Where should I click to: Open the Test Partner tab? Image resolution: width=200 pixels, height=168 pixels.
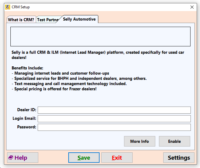tap(48, 20)
